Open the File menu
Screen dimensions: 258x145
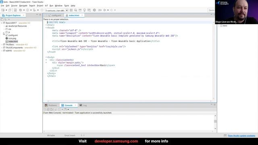[x=2, y=6]
